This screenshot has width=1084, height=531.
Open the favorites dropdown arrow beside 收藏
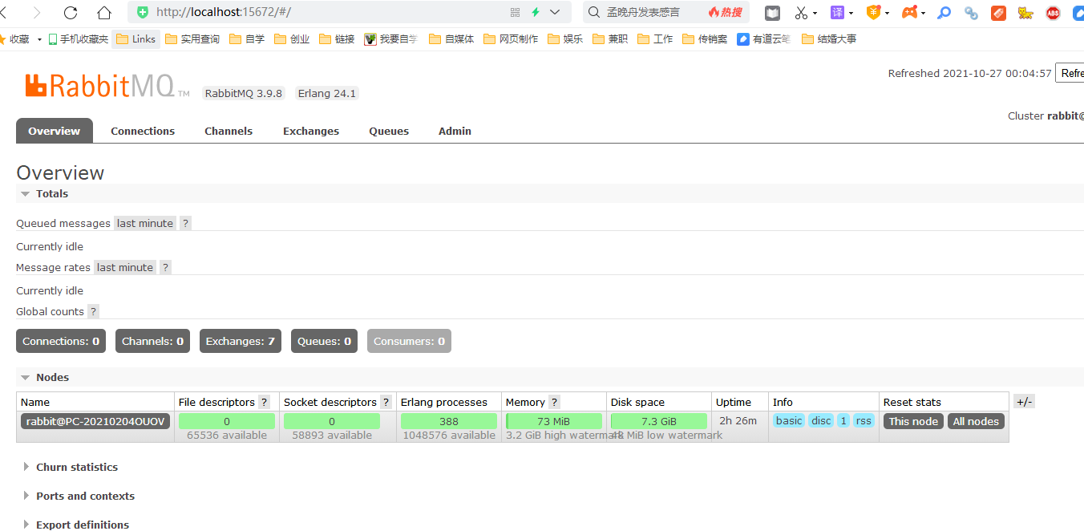click(x=39, y=39)
